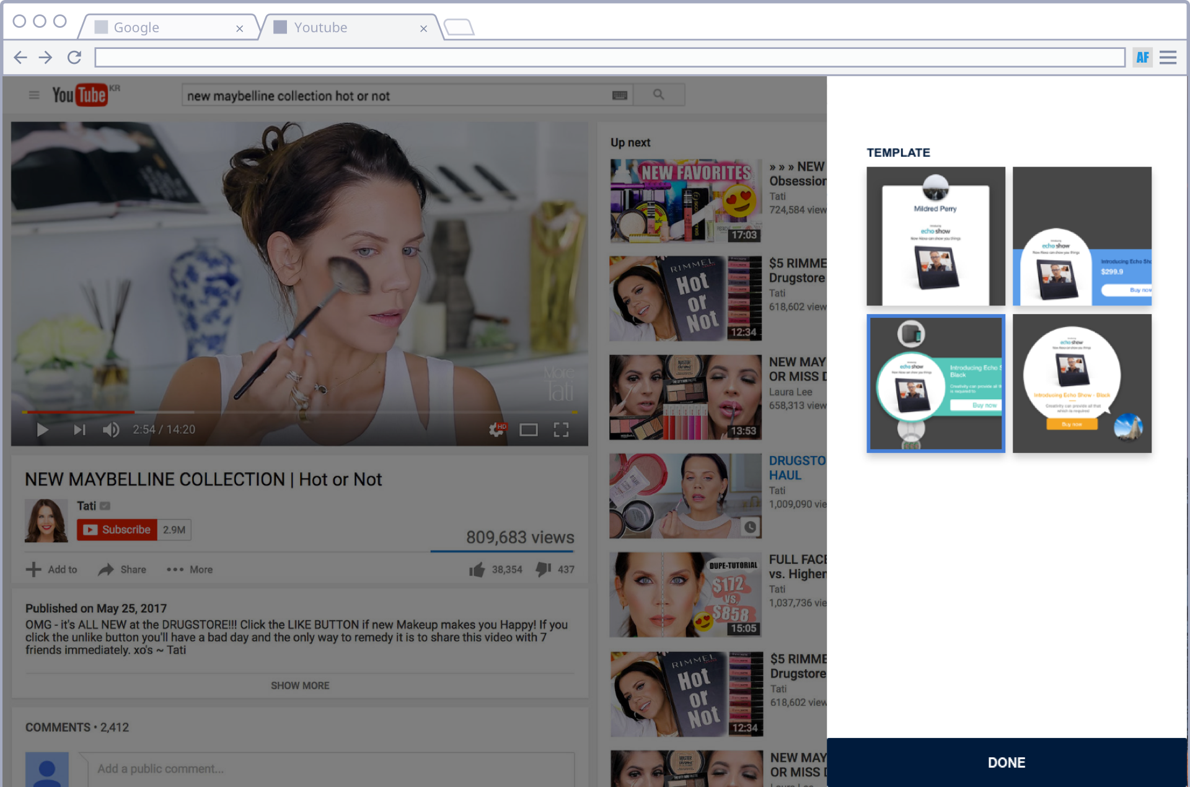Switch to the Google browser tab

[136, 27]
